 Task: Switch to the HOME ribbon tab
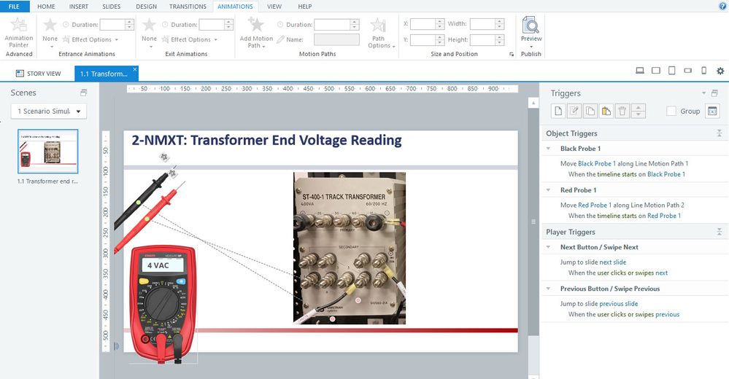46,7
